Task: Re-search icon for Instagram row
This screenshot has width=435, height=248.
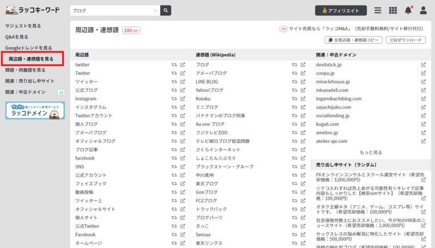Action: 174,99
